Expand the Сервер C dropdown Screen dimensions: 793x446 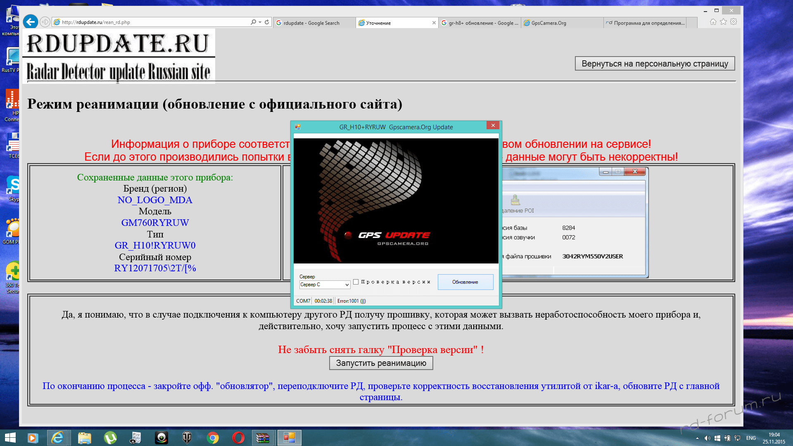(347, 285)
